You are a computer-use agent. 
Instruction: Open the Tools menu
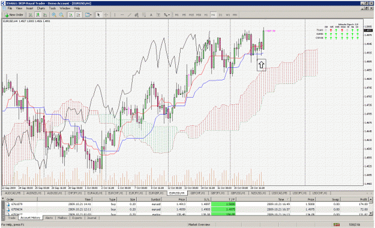(x=52, y=8)
